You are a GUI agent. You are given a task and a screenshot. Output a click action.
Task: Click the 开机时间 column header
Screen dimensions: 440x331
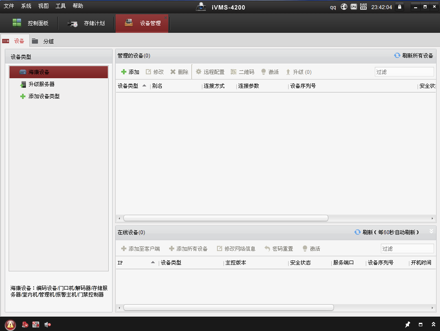[422, 263]
